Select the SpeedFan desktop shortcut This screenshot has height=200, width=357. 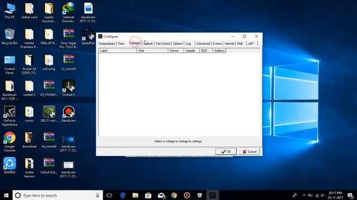click(x=88, y=36)
